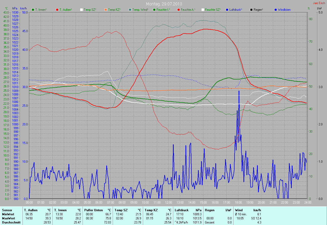
Task: Select the Temp. Wind* legend label
Action: [x=140, y=10]
